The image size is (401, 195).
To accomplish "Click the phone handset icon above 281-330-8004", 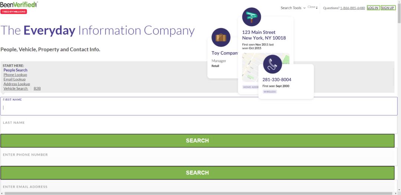I will point(273,64).
